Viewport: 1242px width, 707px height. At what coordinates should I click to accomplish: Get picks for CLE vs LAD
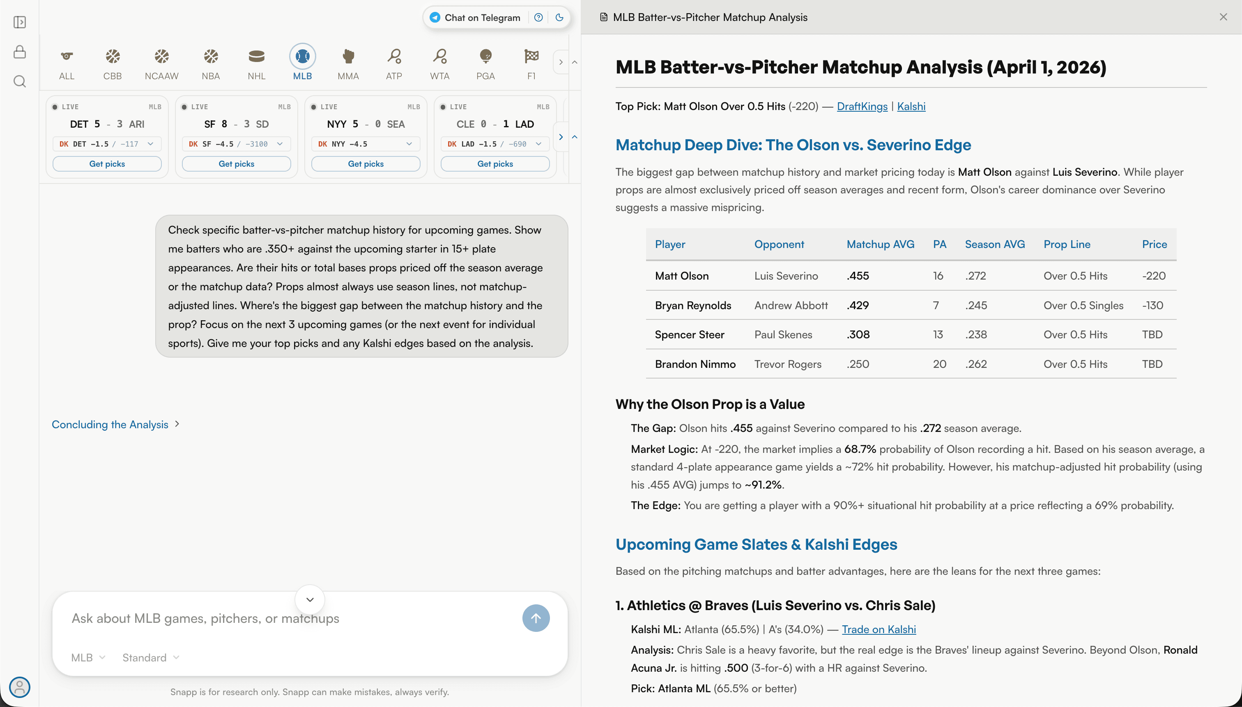point(495,164)
